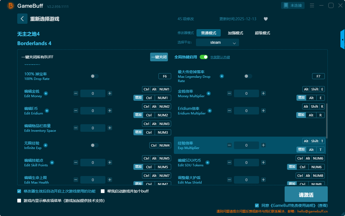Open the add hotkey dropdown for Exp Multiplier
Image resolution: width=345 pixels, height=216 pixels.
pyautogui.click(x=301, y=150)
